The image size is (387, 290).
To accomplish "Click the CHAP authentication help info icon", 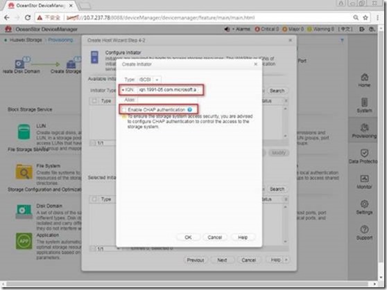I will click(190, 109).
